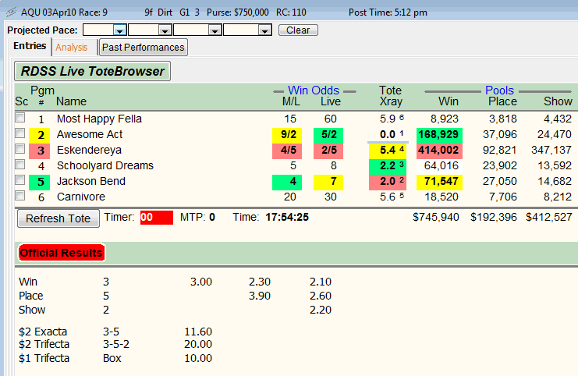This screenshot has width=578, height=376.
Task: Click the yellow program number 2 cell
Action: 41,135
